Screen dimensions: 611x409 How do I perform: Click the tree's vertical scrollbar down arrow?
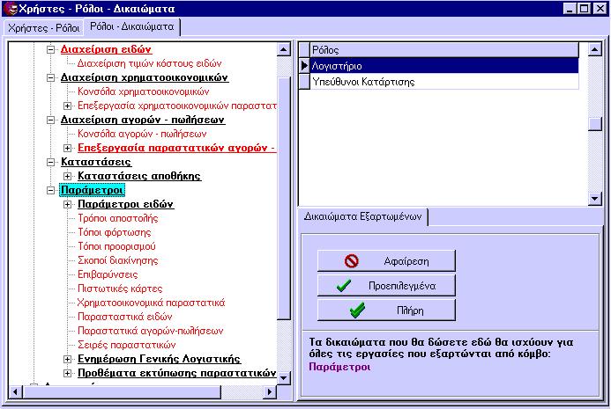click(283, 378)
